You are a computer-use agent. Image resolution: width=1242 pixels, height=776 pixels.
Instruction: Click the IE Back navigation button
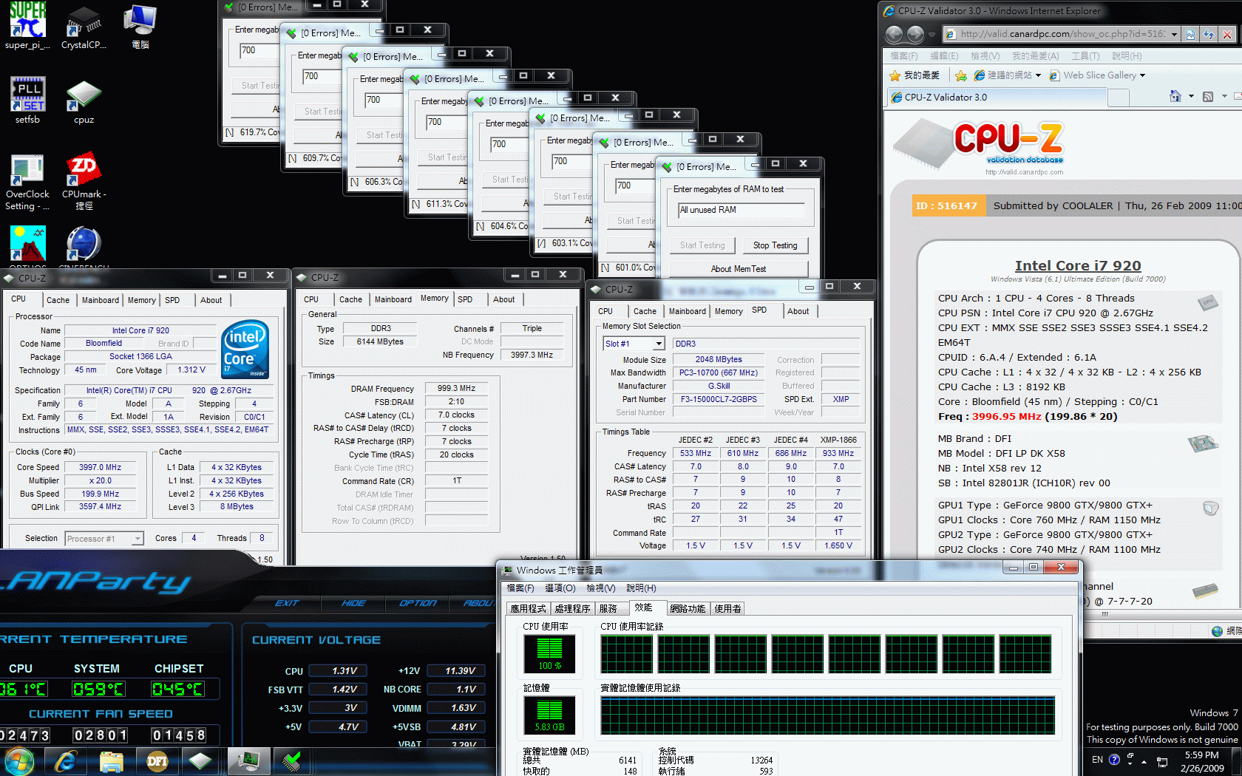pyautogui.click(x=895, y=34)
